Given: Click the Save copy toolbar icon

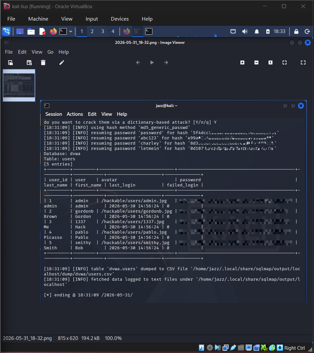Looking at the screenshot, I should pyautogui.click(x=29, y=62).
